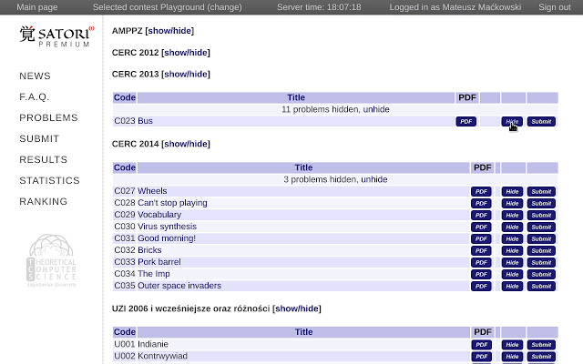Screen dimensions: 583x364
Task: Open the C028 Can't stop playing problem
Action: click(x=171, y=203)
